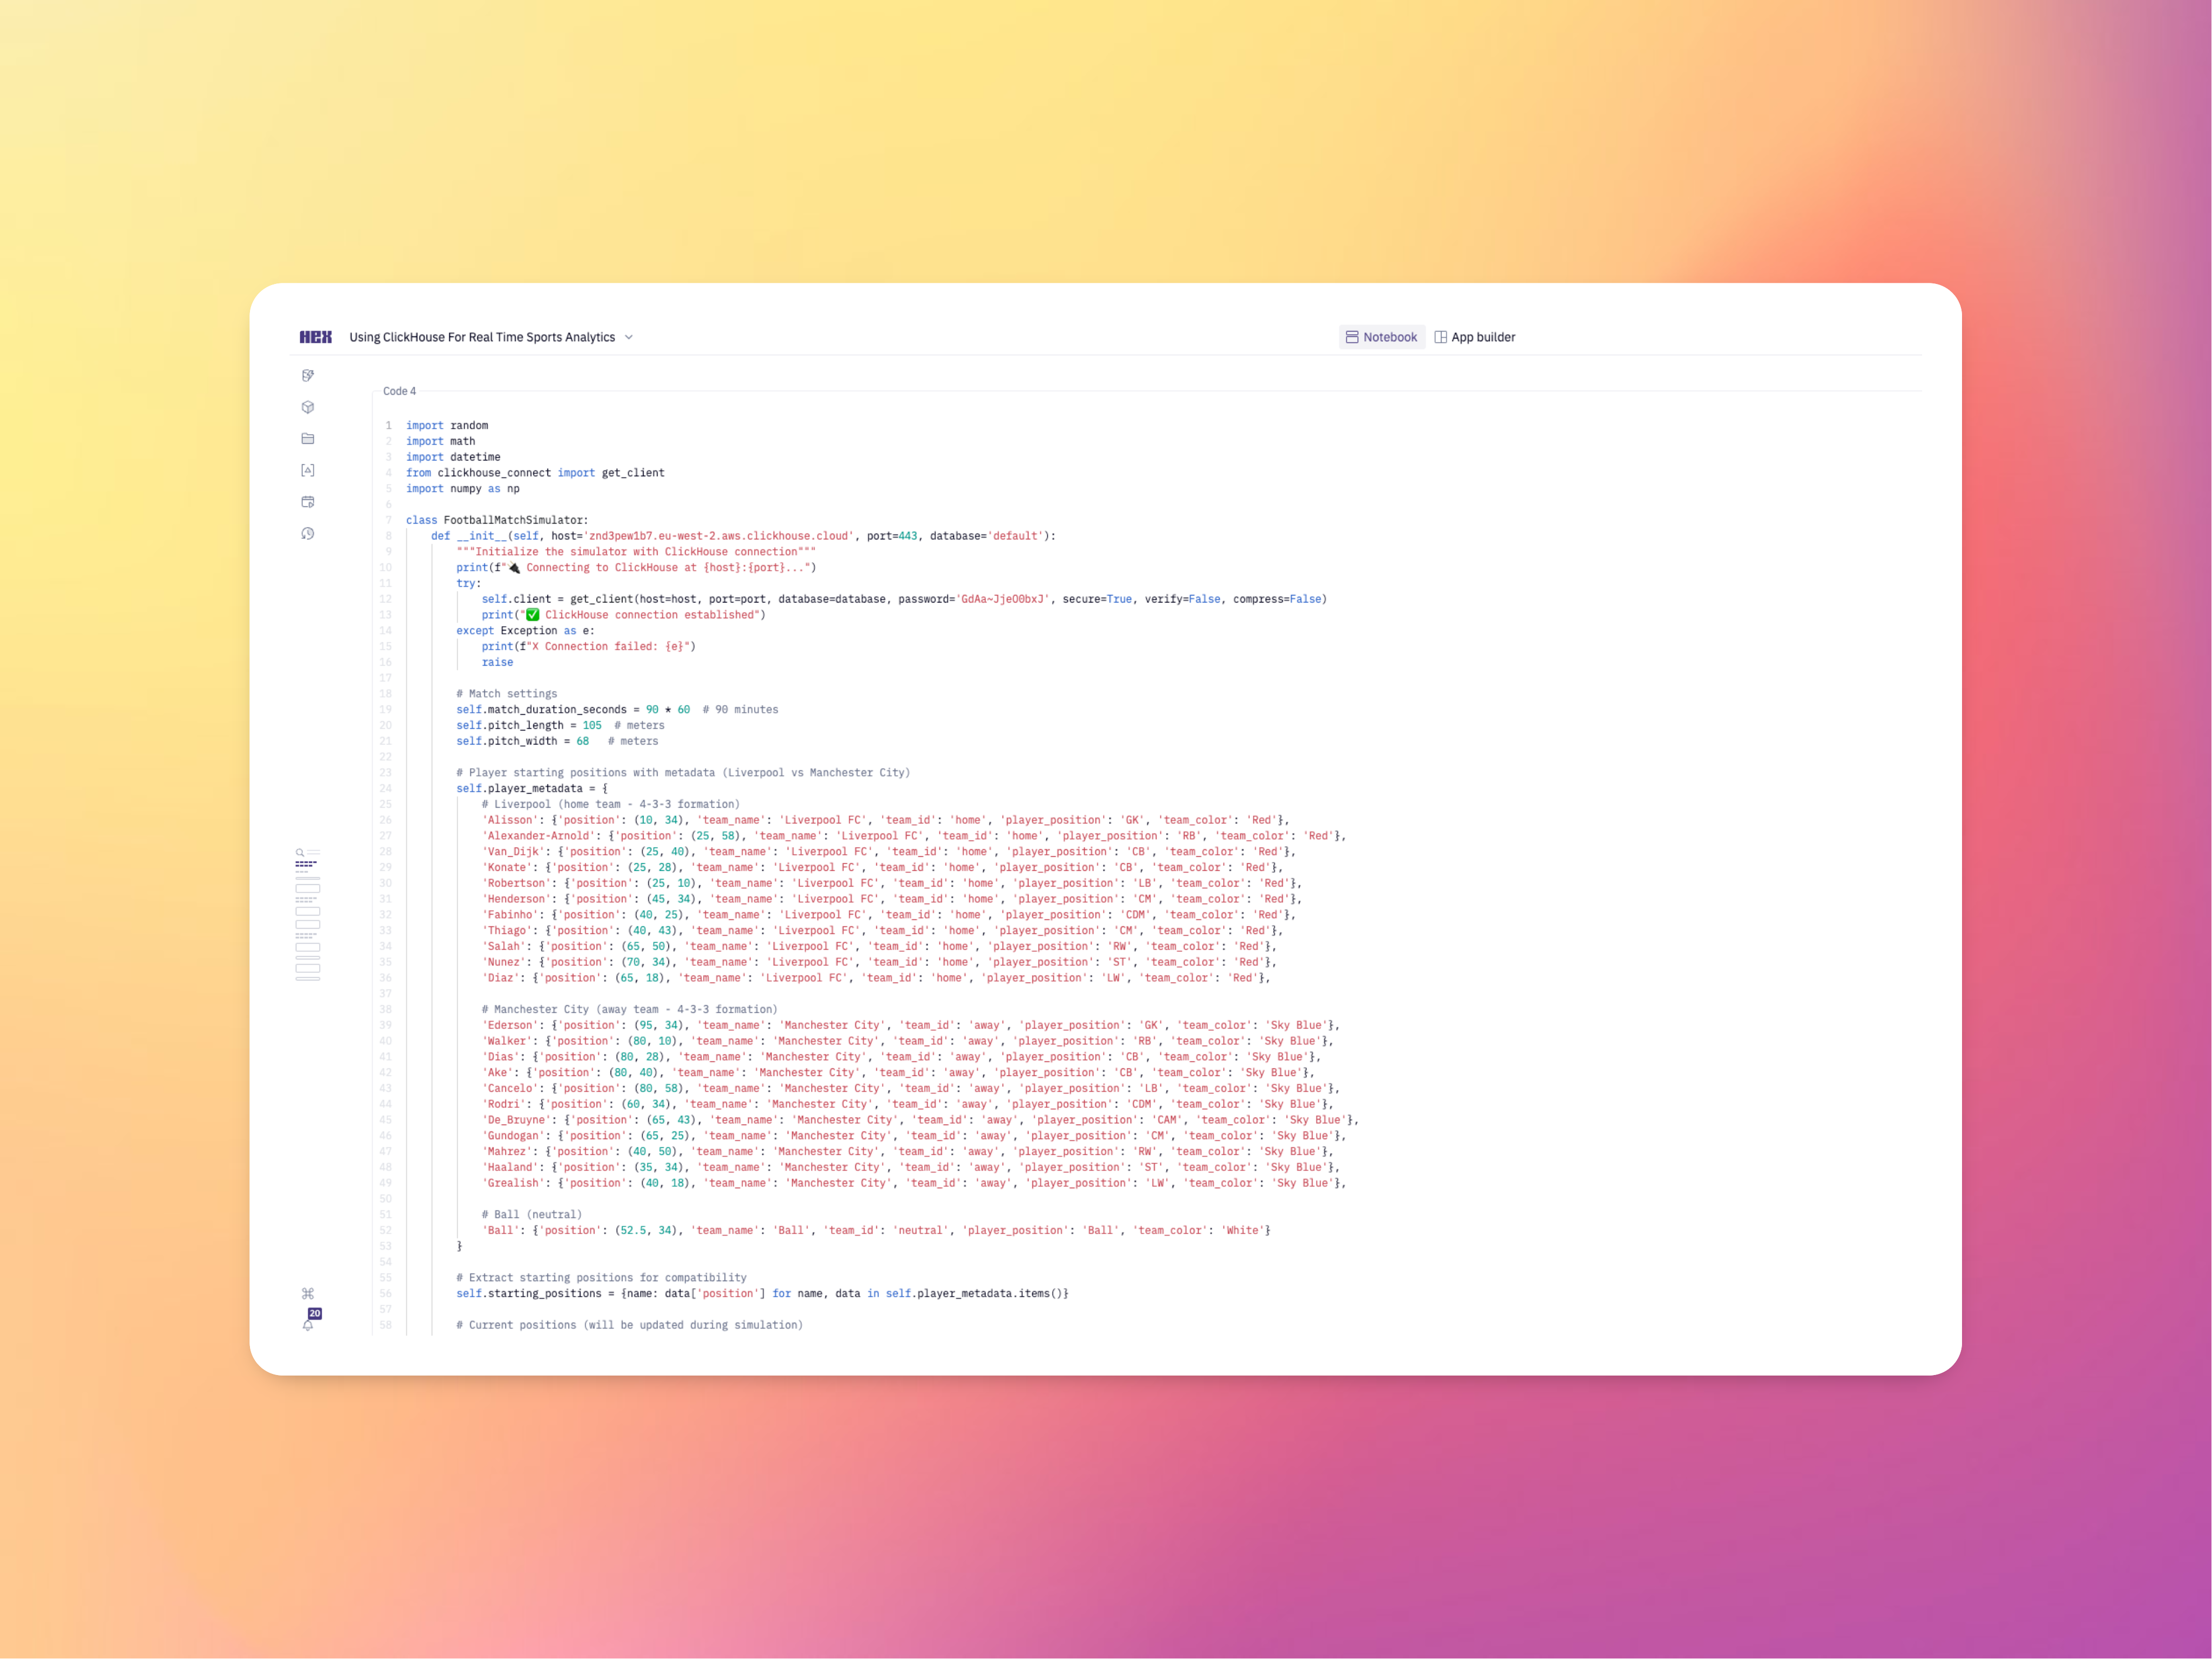Open the scheduled runs calendar icon
2212x1659 pixels.
308,502
